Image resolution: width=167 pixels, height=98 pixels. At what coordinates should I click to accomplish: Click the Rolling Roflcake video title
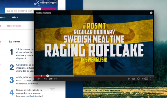pos(44,13)
